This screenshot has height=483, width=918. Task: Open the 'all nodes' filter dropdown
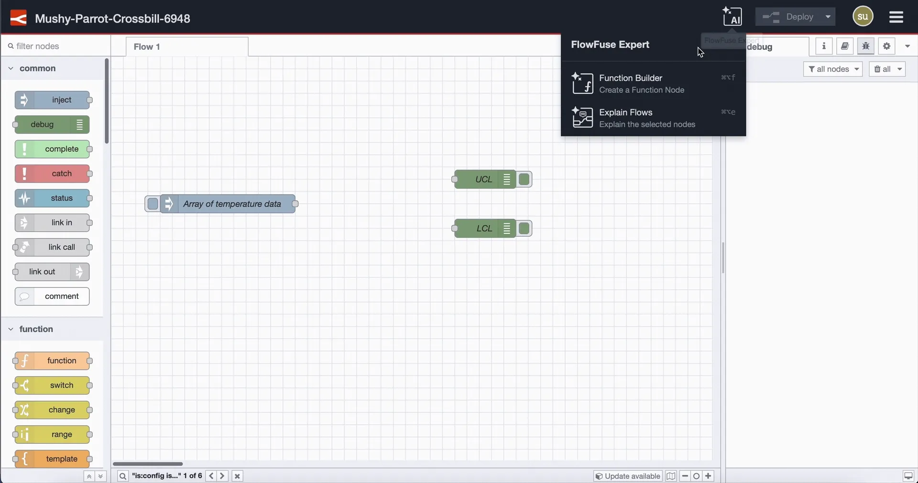pos(832,69)
